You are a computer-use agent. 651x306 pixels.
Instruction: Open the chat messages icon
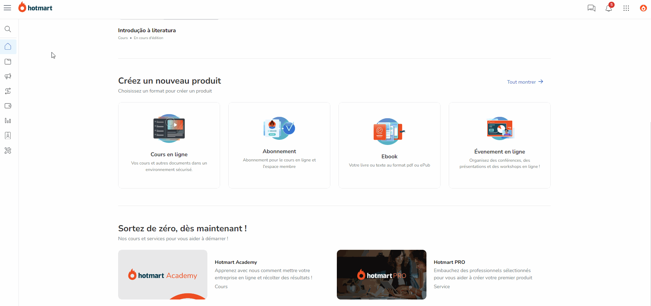coord(591,8)
